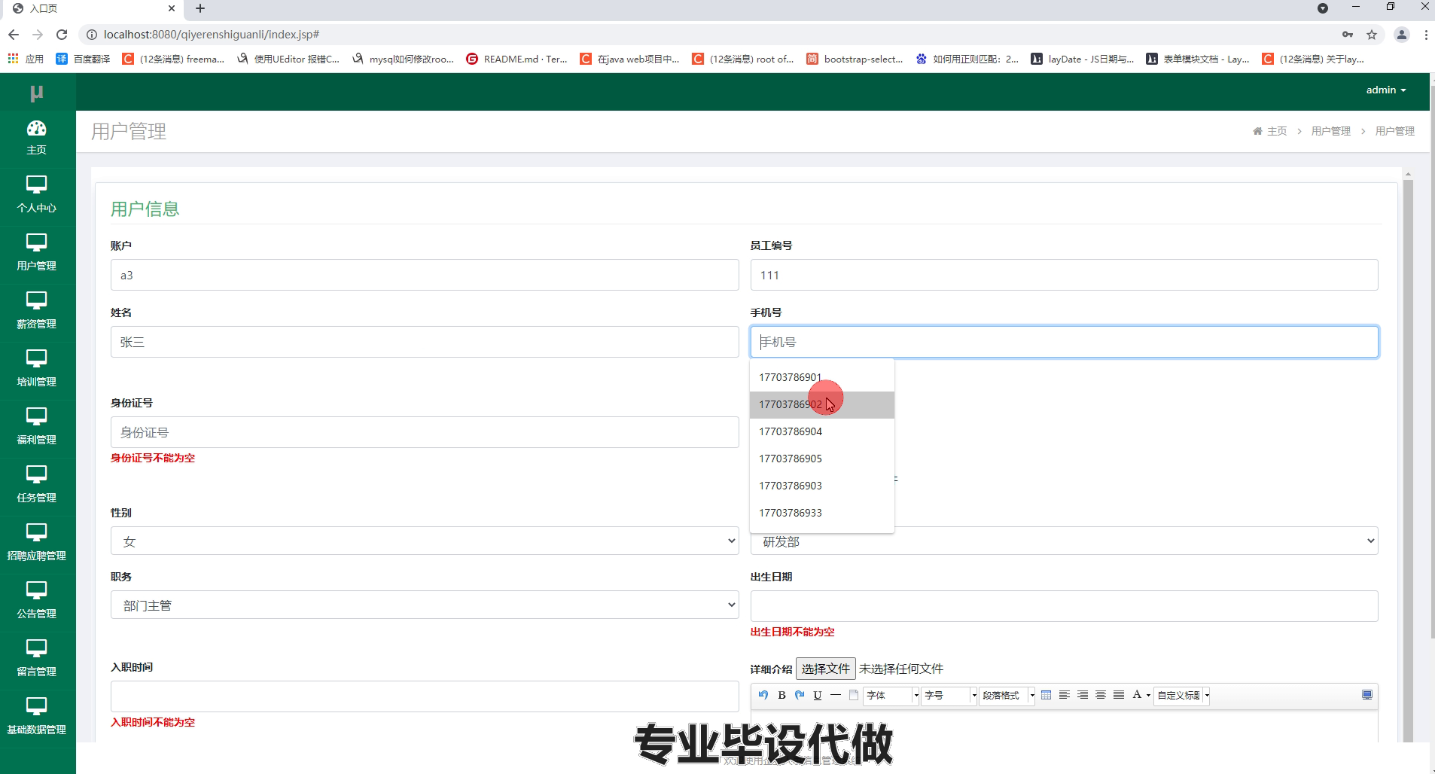Bookmark this page with star icon
Image resolution: width=1435 pixels, height=774 pixels.
(1372, 35)
